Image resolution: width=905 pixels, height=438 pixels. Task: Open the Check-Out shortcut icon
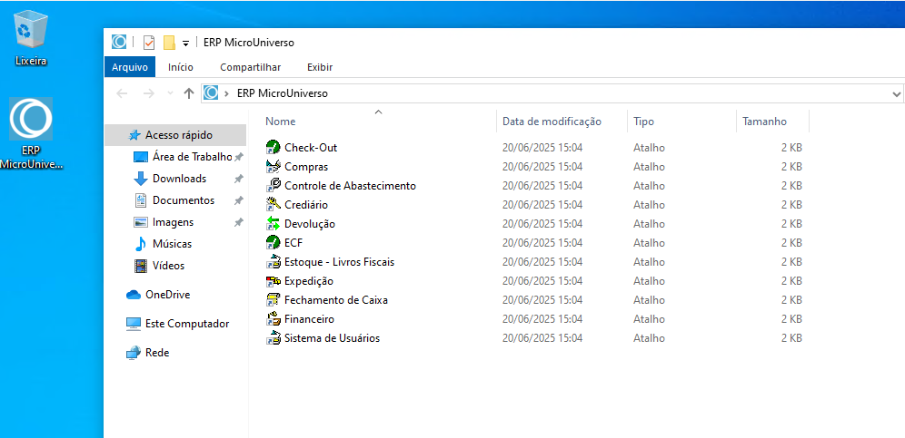(273, 148)
